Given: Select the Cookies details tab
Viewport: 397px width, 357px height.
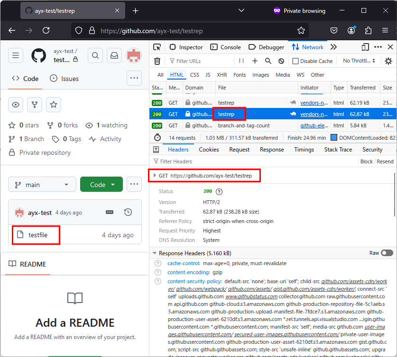Looking at the screenshot, I should click(x=209, y=150).
